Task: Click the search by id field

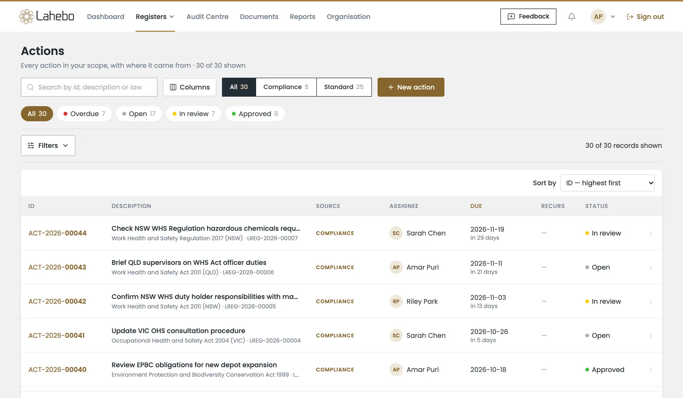Action: [x=89, y=87]
